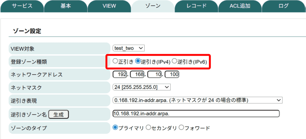Select 逆引き(IPv6) zone type
The height and width of the screenshot is (139, 306).
(x=175, y=61)
